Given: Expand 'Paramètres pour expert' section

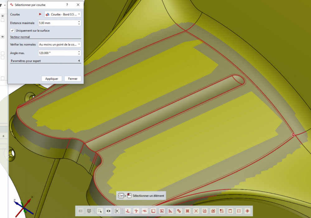Looking at the screenshot, I should (79, 61).
